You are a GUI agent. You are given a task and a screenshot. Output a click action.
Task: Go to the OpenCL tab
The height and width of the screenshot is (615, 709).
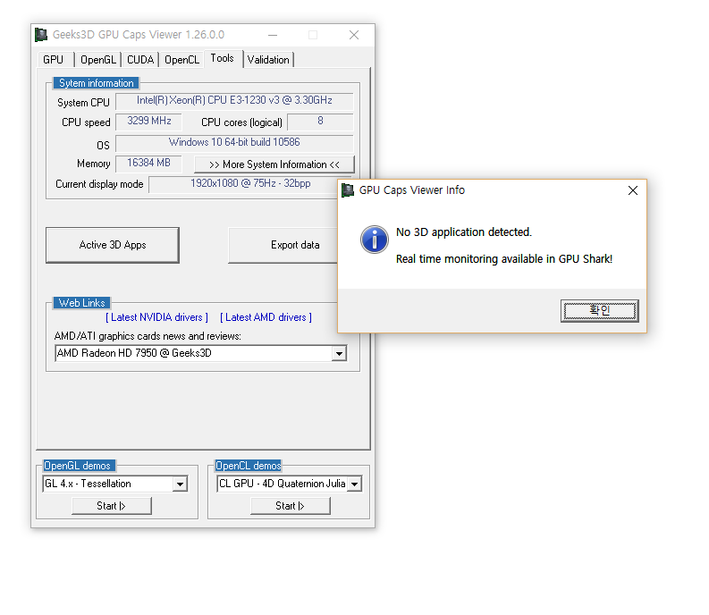pyautogui.click(x=181, y=60)
